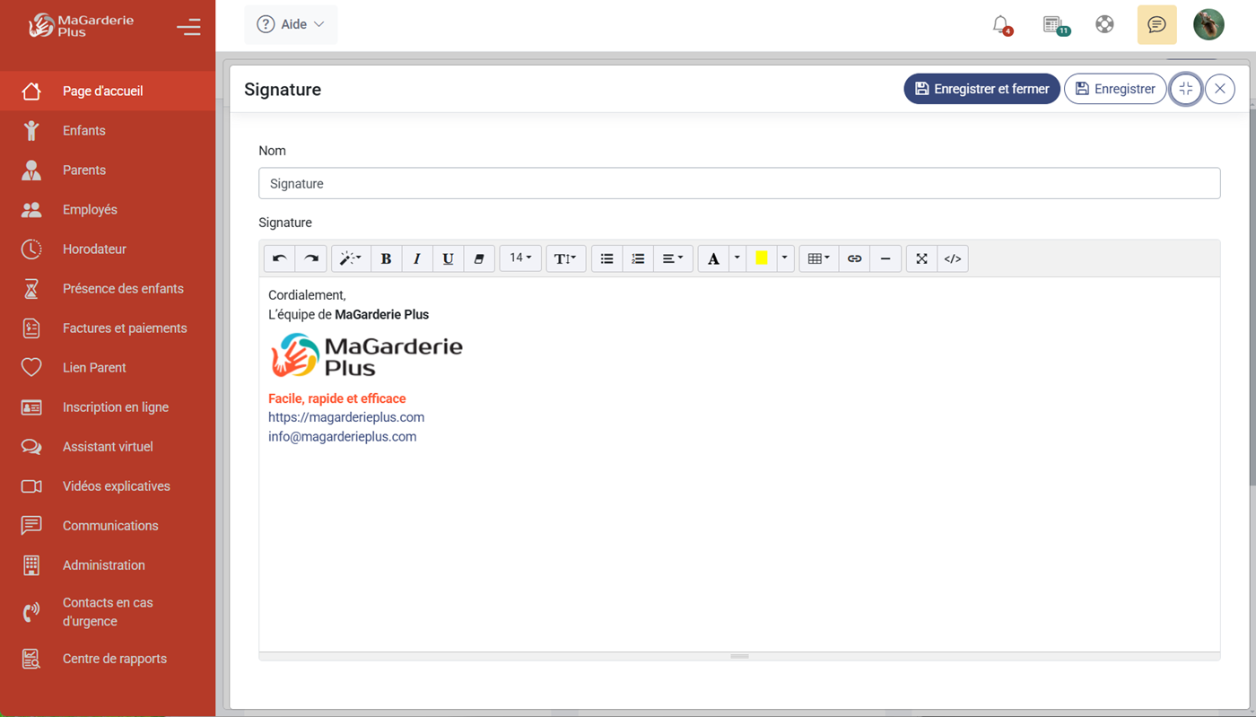Open Vidéos explicatives menu item
1256x717 pixels.
pos(108,485)
